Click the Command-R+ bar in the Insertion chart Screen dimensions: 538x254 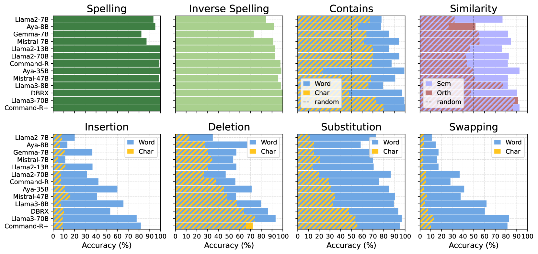[97, 226]
